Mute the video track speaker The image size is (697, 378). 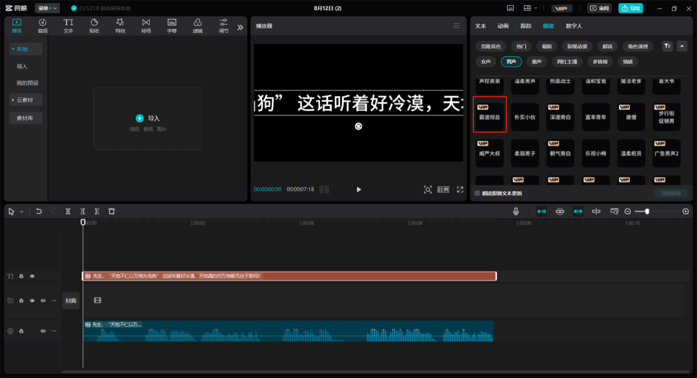pos(43,301)
